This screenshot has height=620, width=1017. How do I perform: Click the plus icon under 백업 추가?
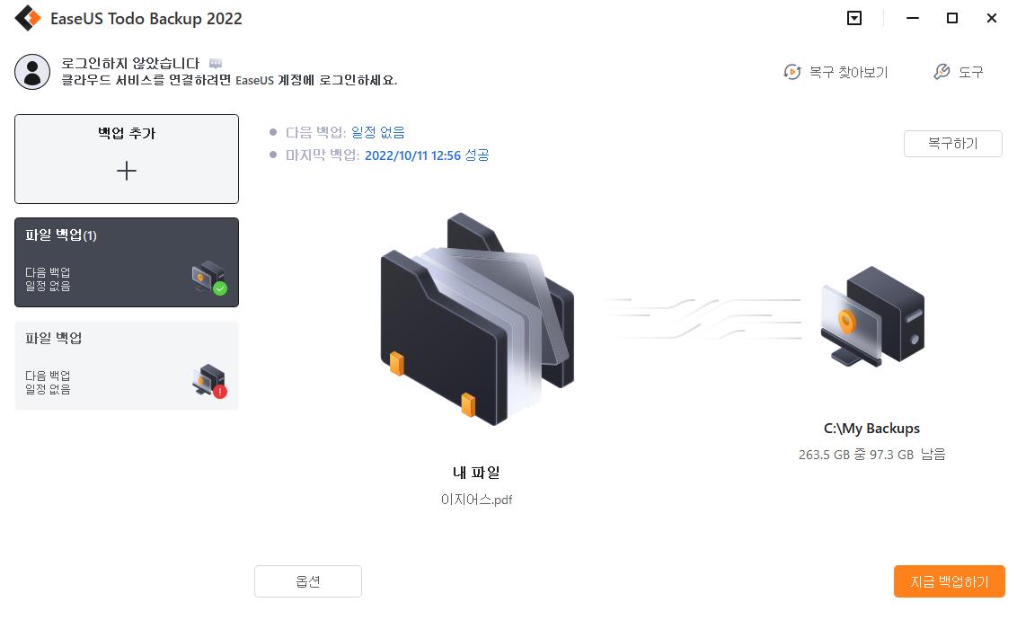click(127, 171)
